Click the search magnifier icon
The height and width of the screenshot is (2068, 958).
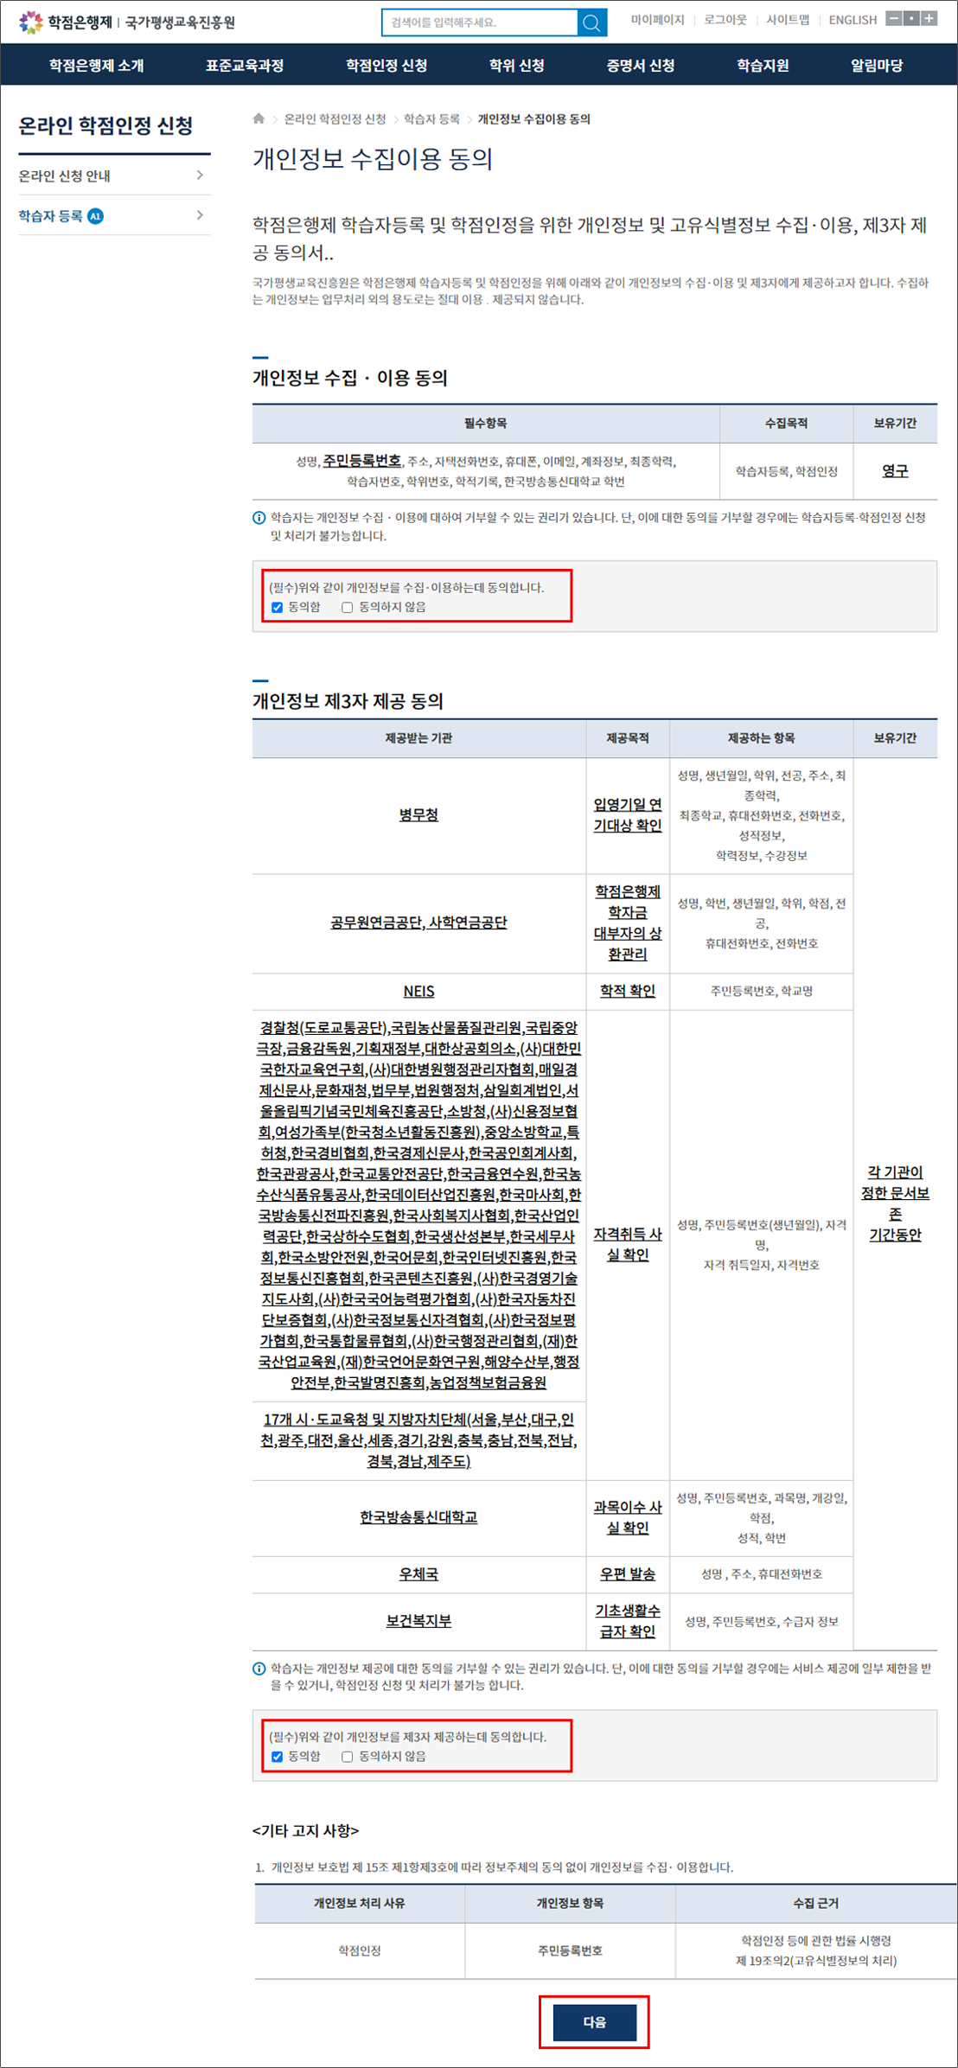591,22
